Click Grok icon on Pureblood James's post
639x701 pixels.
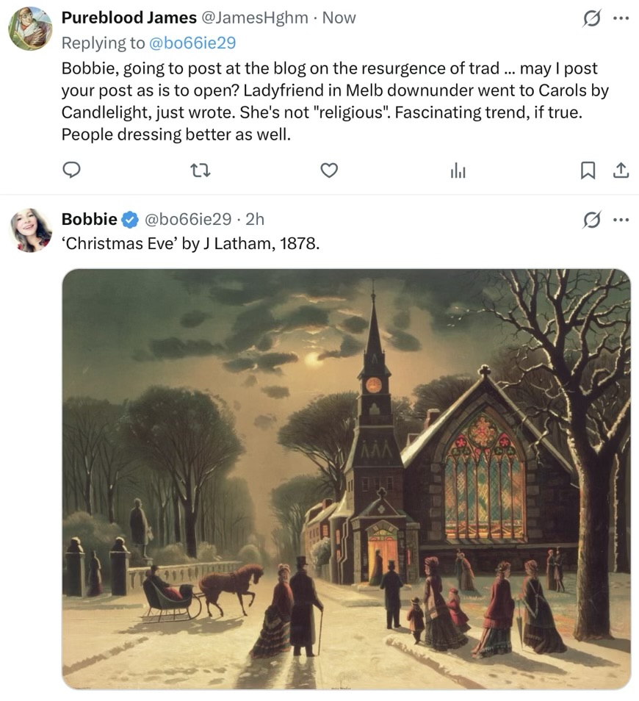(591, 18)
